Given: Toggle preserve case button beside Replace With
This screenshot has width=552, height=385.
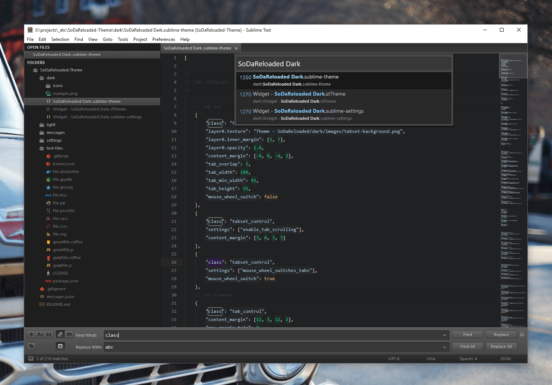Looking at the screenshot, I should coord(31,346).
